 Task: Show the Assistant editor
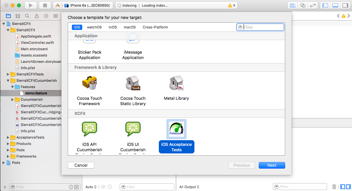coord(303,5)
